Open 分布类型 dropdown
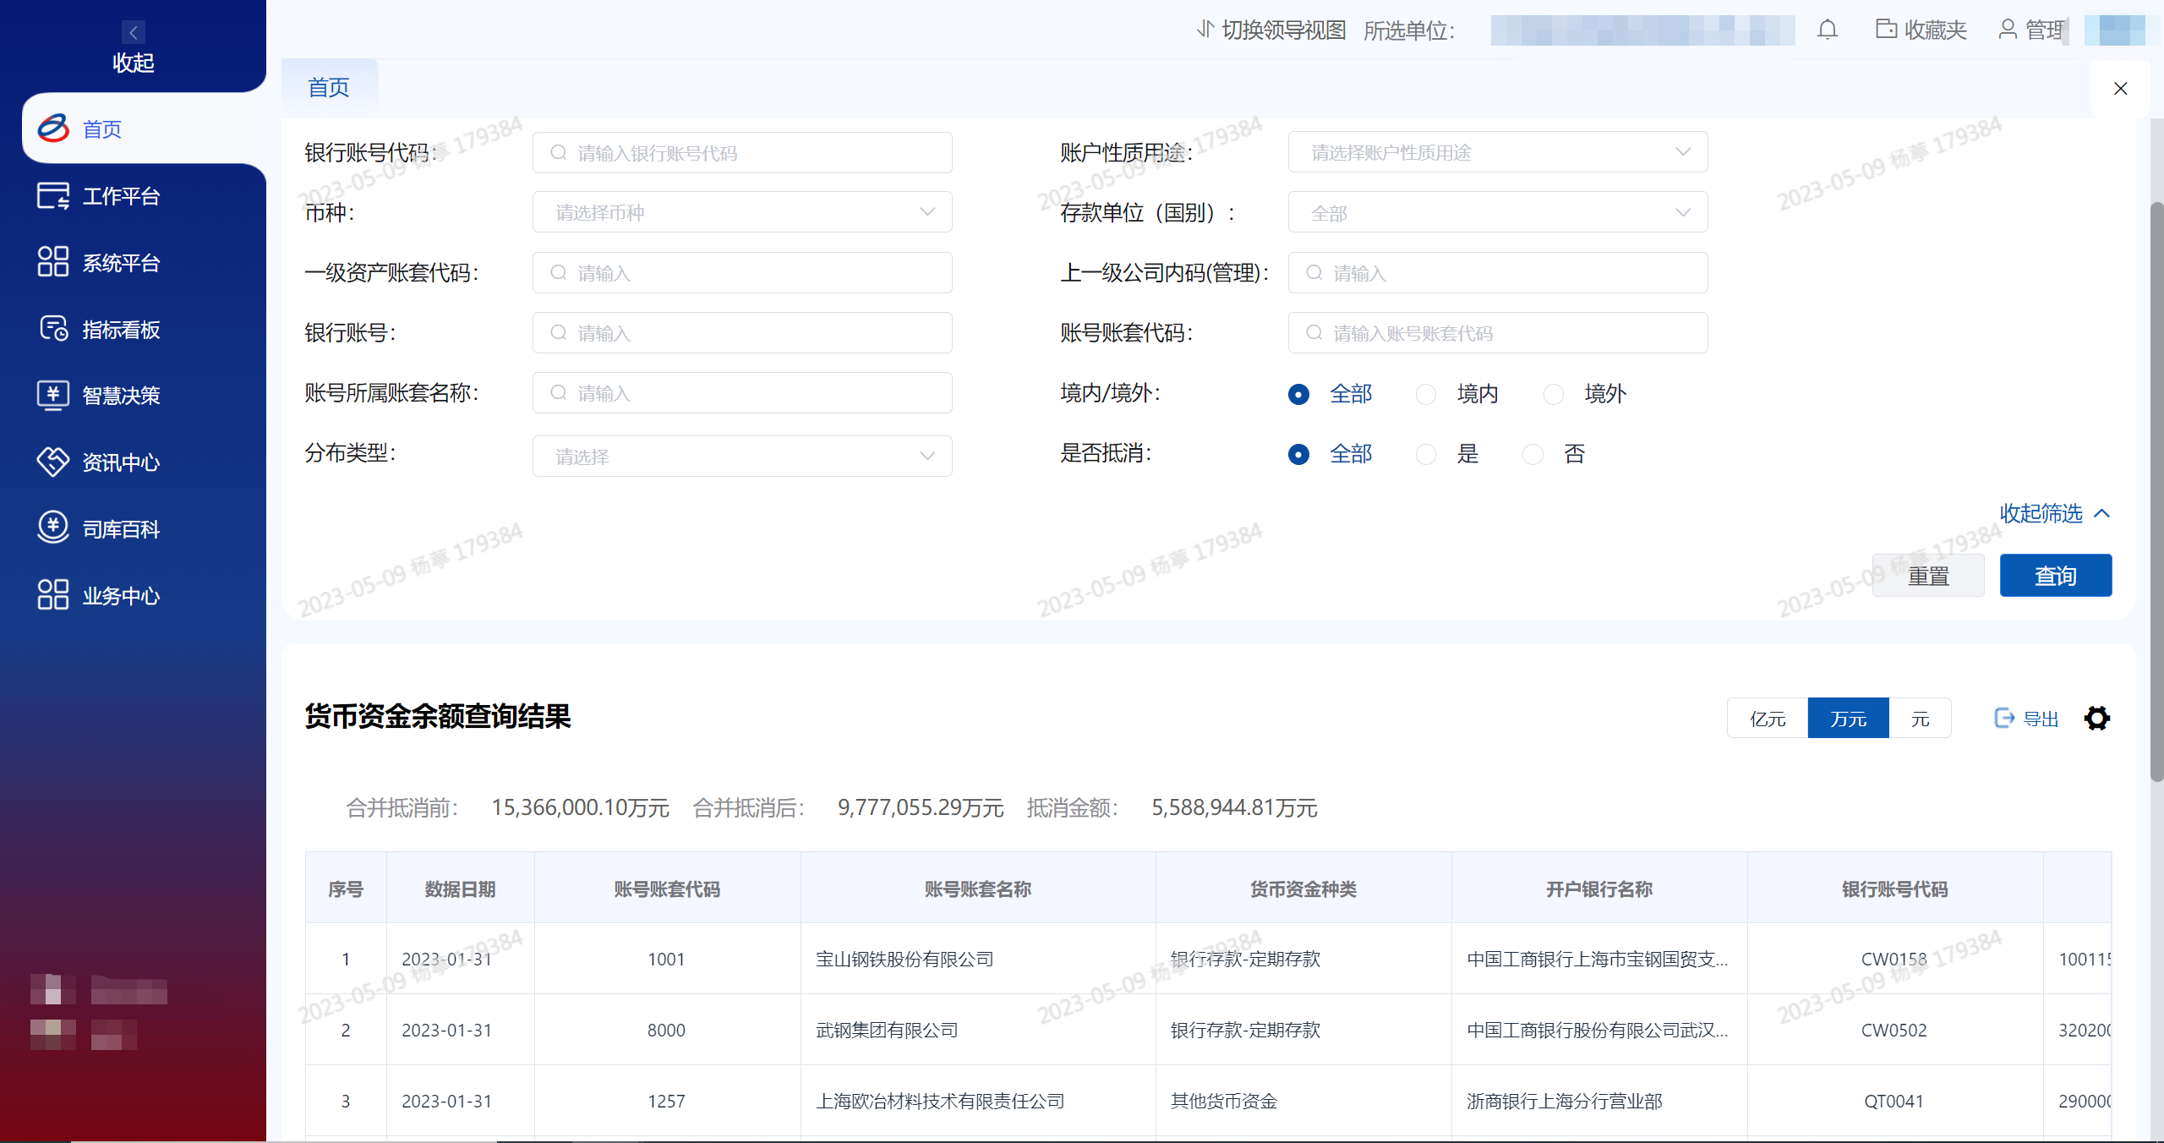The image size is (2164, 1143). click(x=742, y=456)
